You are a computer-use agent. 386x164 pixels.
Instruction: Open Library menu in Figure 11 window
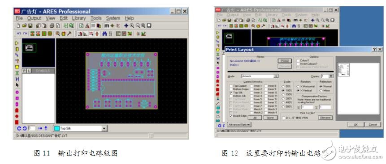click(79, 18)
